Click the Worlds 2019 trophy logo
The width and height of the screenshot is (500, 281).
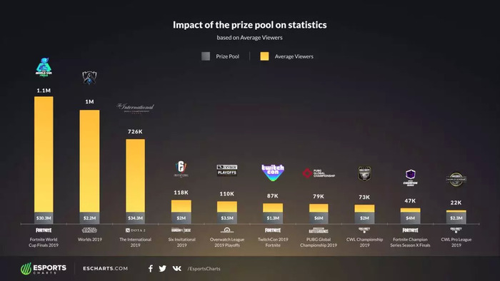(x=89, y=78)
